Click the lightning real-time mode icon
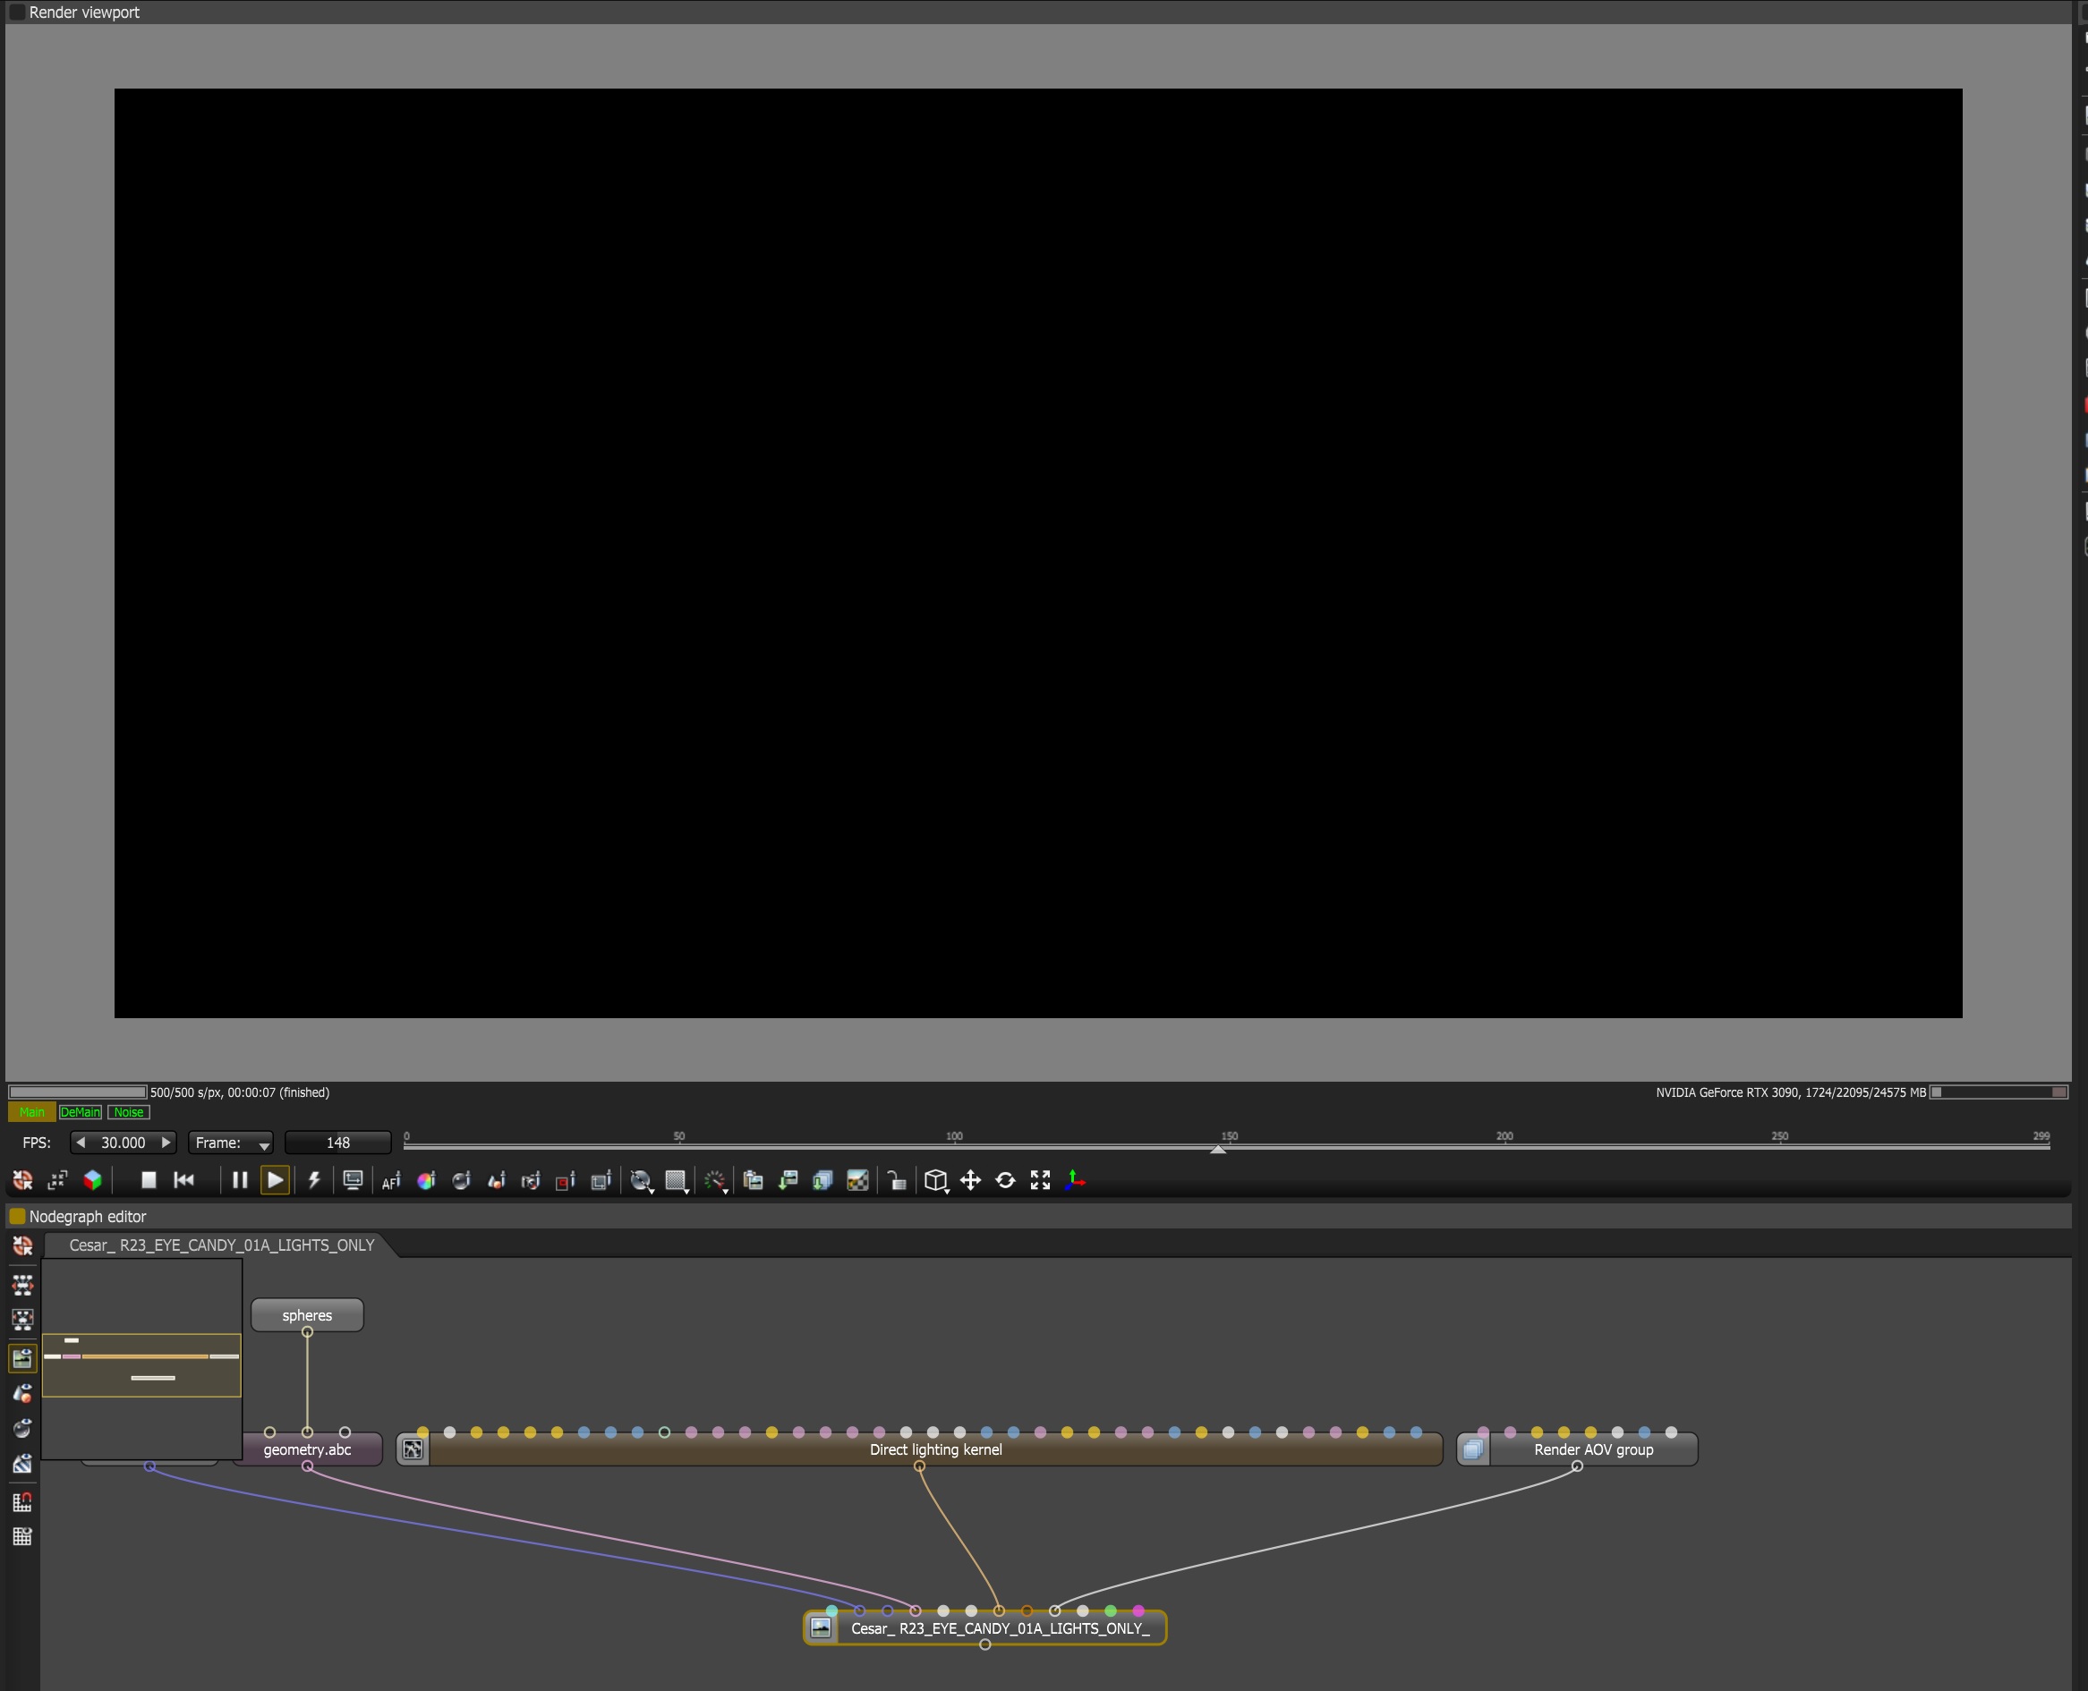 click(314, 1179)
